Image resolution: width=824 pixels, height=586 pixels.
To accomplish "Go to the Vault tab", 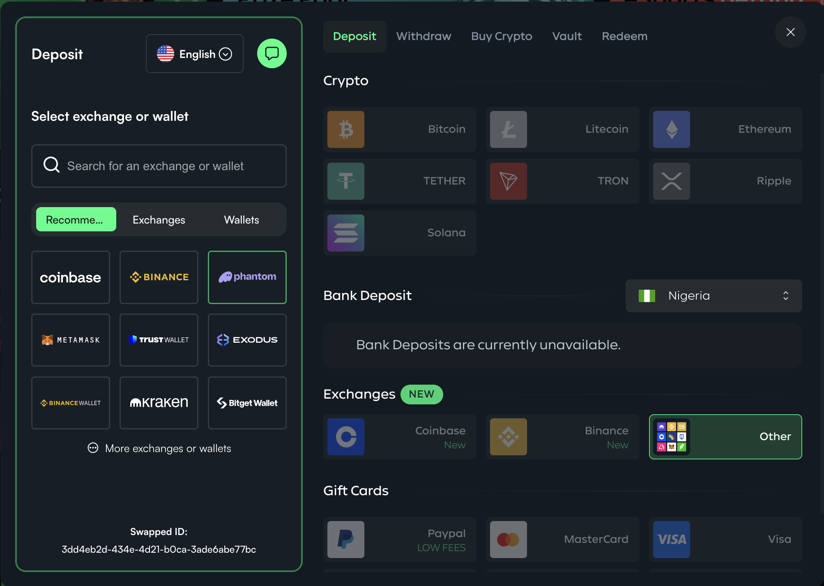I will (x=567, y=36).
